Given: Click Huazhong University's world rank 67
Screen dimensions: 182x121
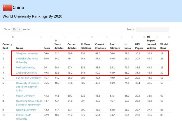Looking at the screenshot, I should coord(162,101).
